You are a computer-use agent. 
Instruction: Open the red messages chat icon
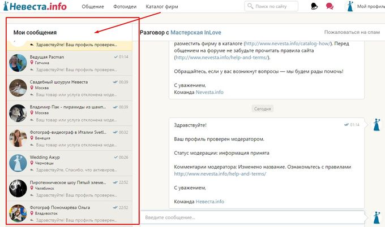(330, 6)
